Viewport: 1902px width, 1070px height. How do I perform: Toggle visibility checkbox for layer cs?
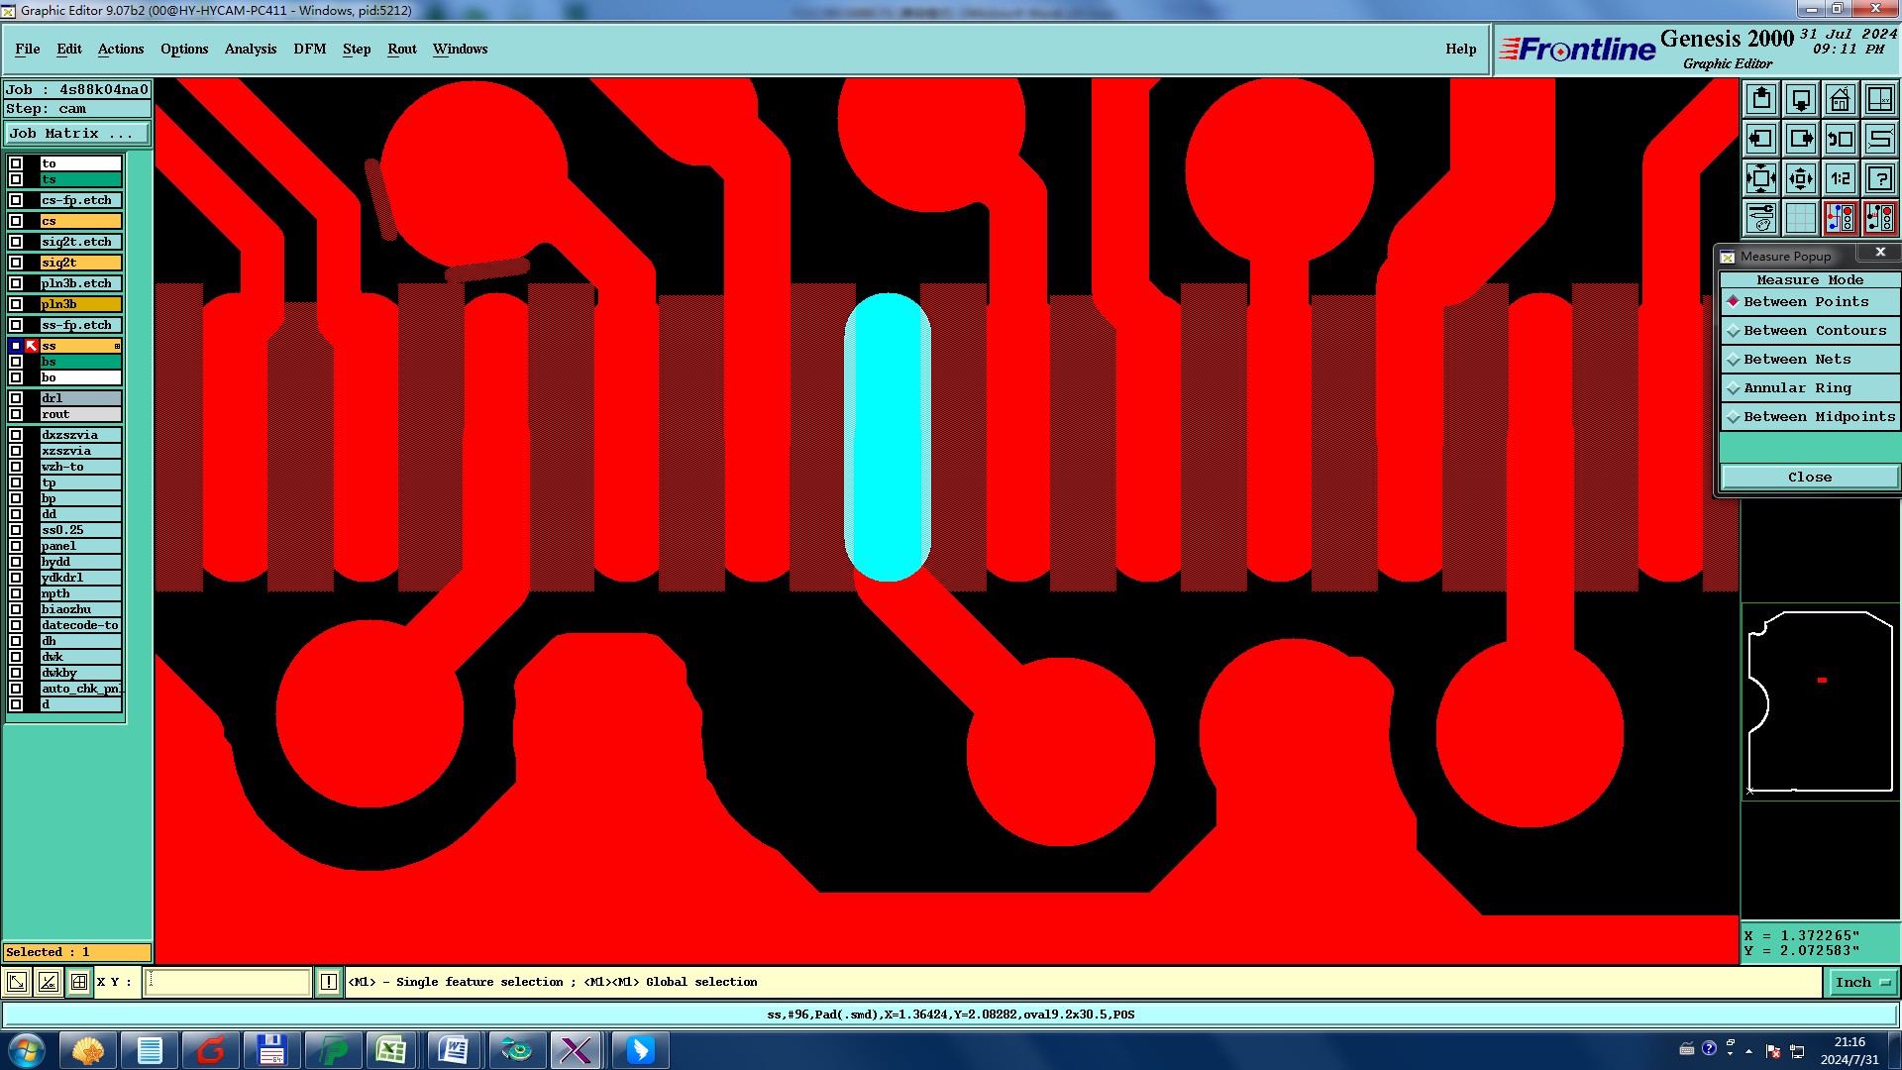16,221
